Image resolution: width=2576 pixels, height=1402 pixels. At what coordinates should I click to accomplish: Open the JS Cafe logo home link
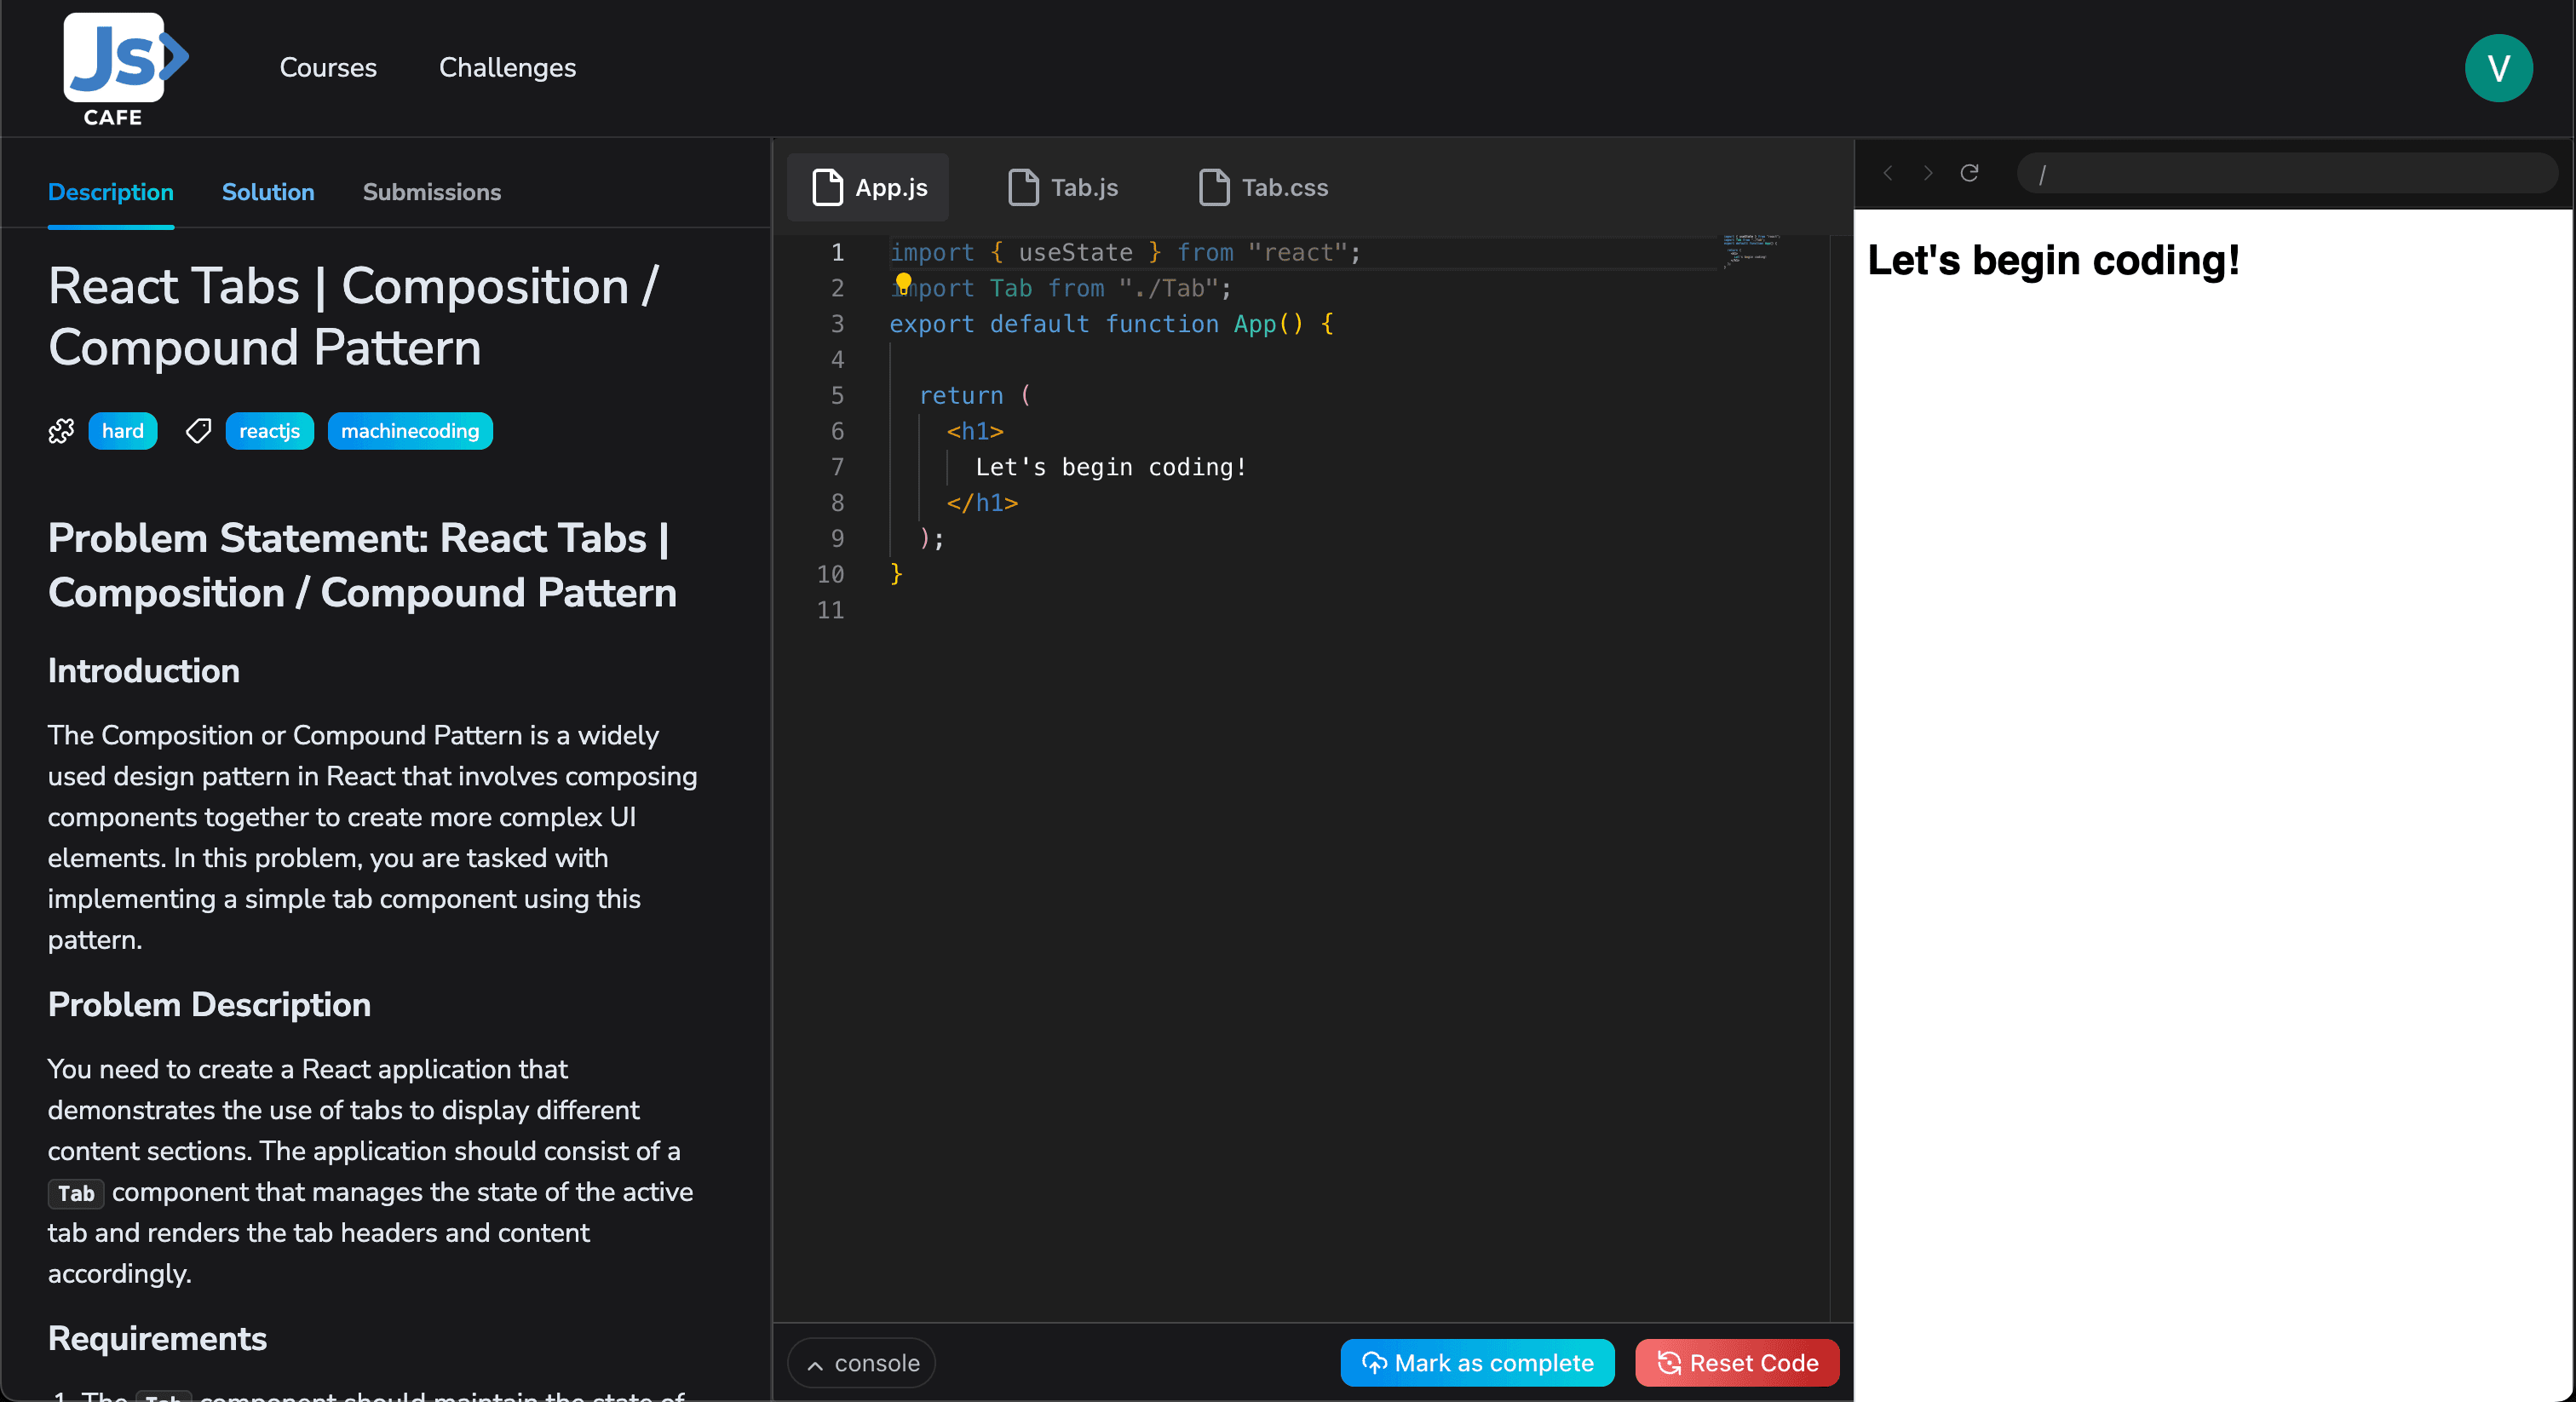[124, 70]
